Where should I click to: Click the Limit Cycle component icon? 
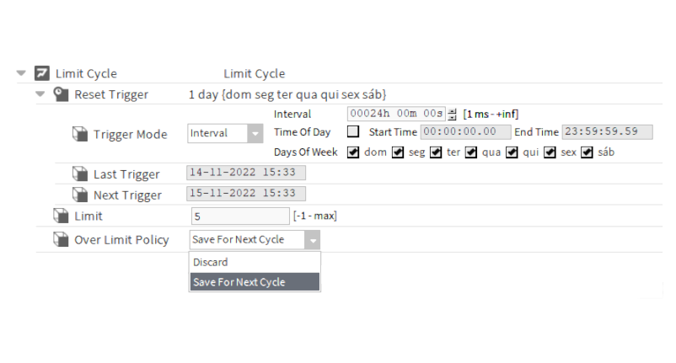[x=42, y=73]
